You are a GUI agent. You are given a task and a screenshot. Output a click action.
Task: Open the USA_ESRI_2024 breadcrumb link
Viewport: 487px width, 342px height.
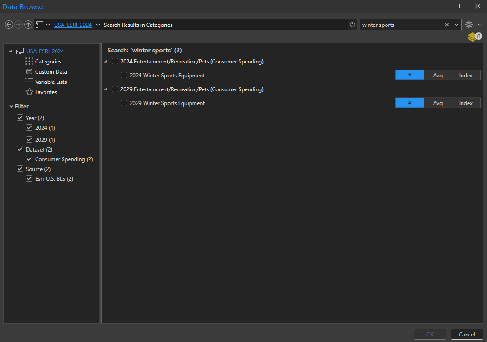72,25
